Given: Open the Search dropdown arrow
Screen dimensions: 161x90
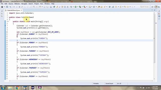Looking at the screenshot, I should [107, 7].
